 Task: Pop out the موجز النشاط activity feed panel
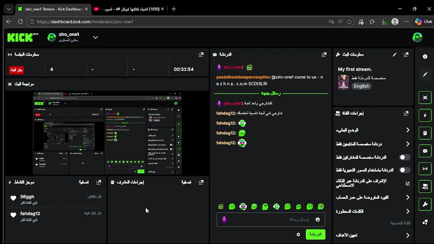[99, 182]
